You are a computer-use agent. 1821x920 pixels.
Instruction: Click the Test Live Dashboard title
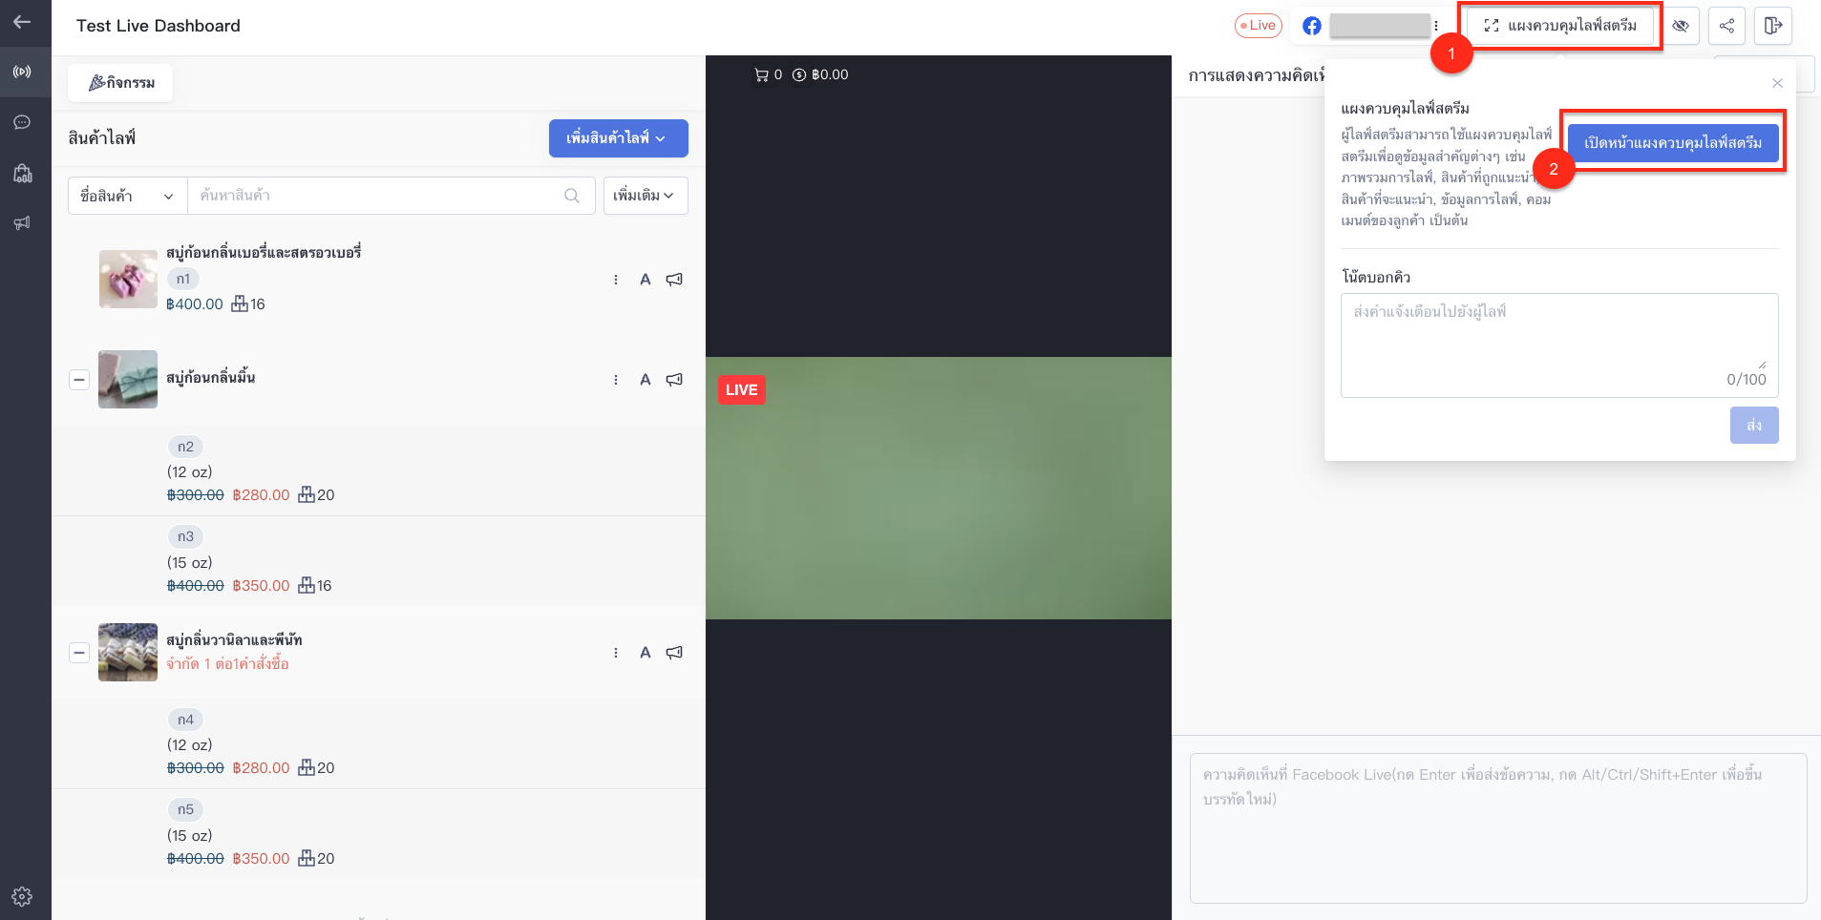159,26
